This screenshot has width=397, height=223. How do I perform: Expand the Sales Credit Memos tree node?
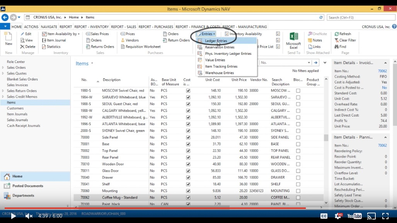[3, 96]
